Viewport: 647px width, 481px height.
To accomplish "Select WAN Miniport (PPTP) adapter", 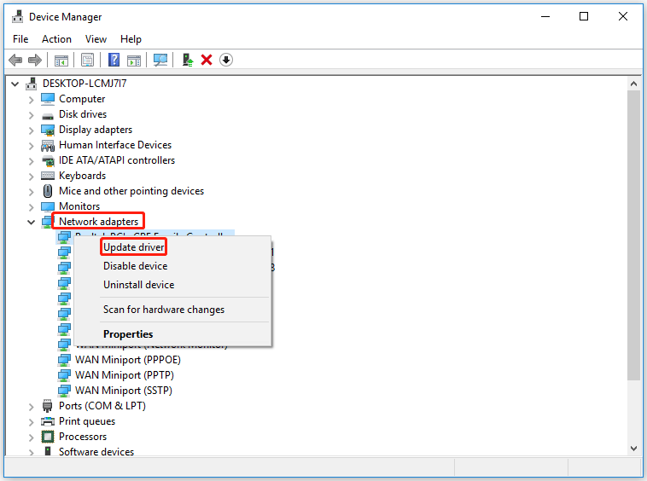I will pyautogui.click(x=125, y=375).
